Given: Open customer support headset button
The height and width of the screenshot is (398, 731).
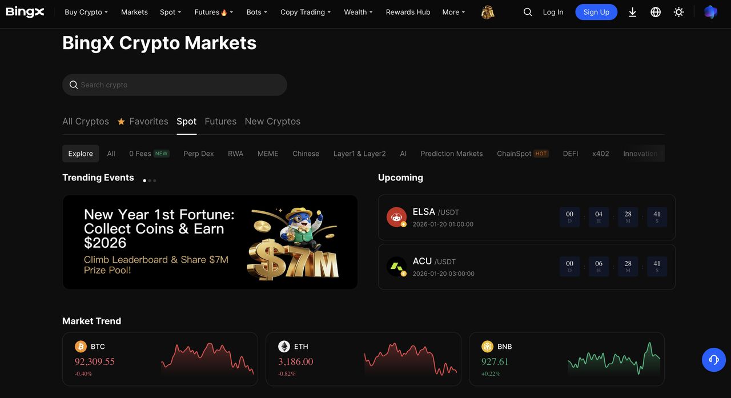Looking at the screenshot, I should pyautogui.click(x=713, y=360).
